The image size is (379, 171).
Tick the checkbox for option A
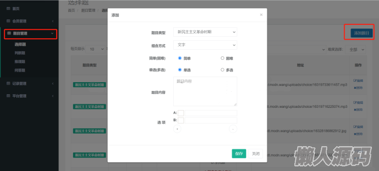pos(181,113)
